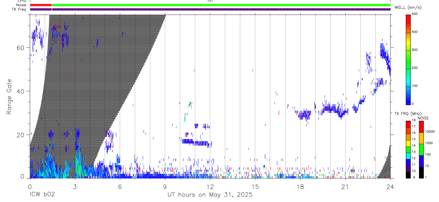
Task: Click the 'ICW b02' radar label
Action: (x=42, y=195)
